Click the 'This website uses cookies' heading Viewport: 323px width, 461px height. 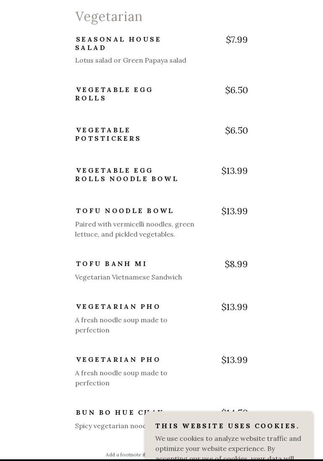point(227,426)
